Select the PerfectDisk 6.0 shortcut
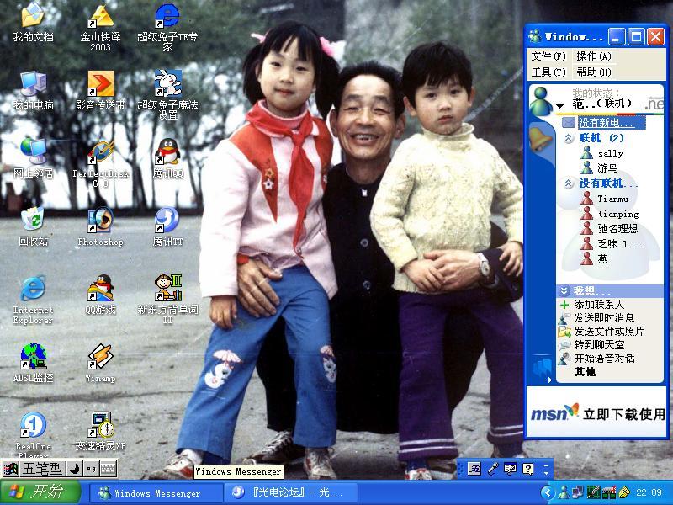The image size is (673, 505). [x=100, y=164]
